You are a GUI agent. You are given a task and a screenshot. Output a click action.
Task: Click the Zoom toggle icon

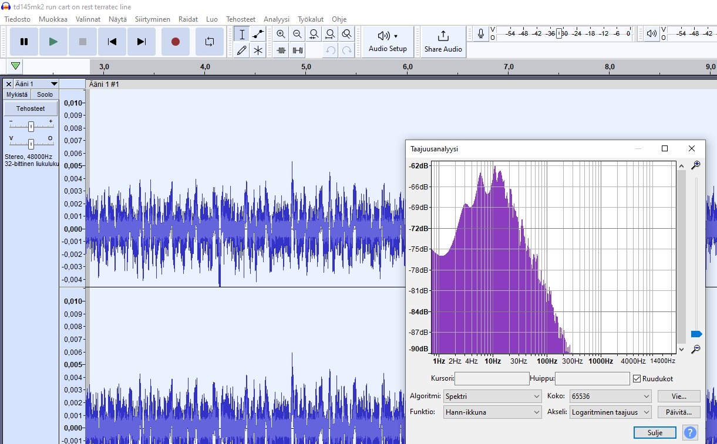point(347,35)
